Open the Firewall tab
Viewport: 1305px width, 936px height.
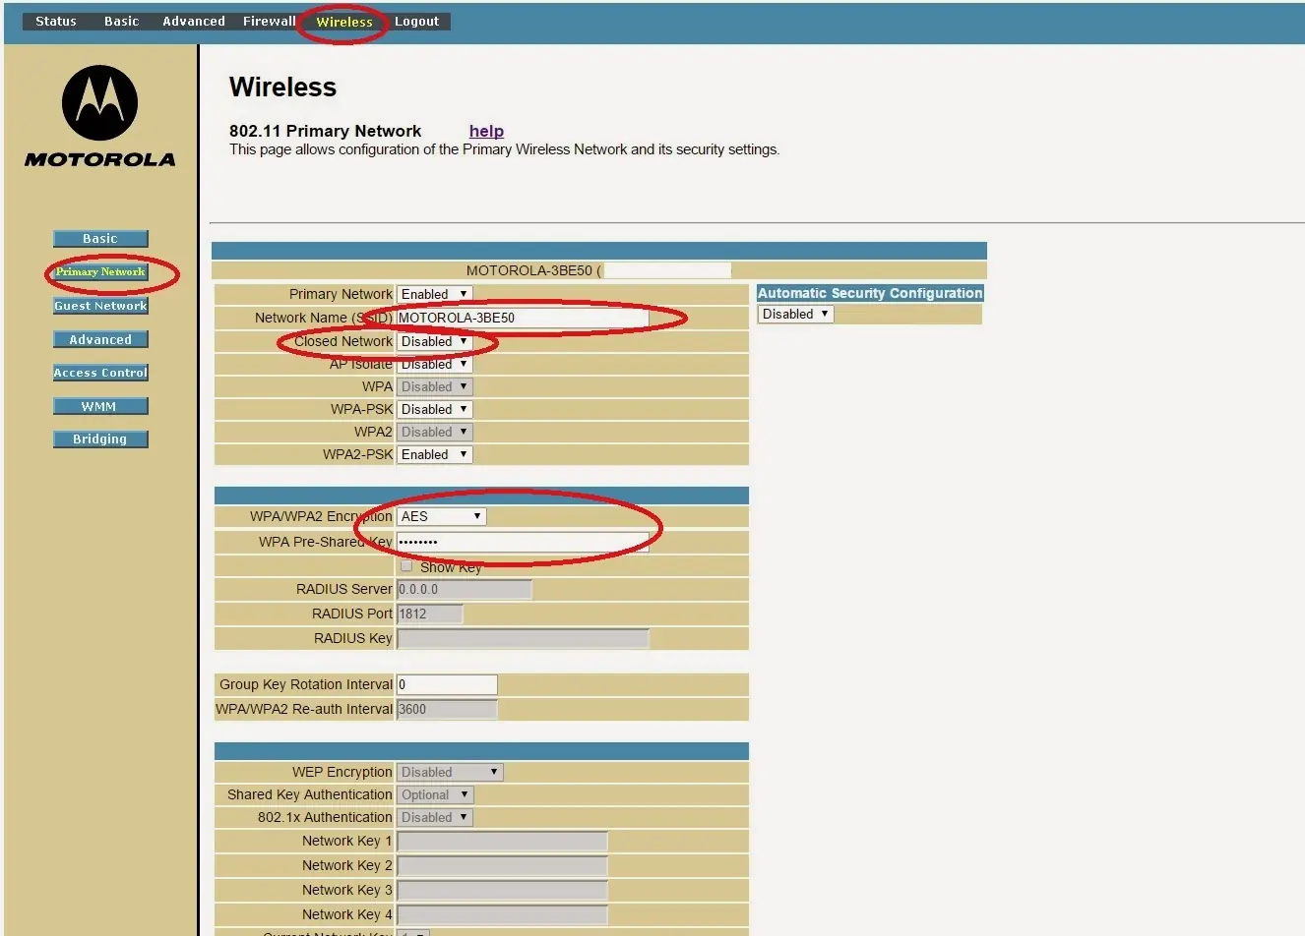point(270,21)
